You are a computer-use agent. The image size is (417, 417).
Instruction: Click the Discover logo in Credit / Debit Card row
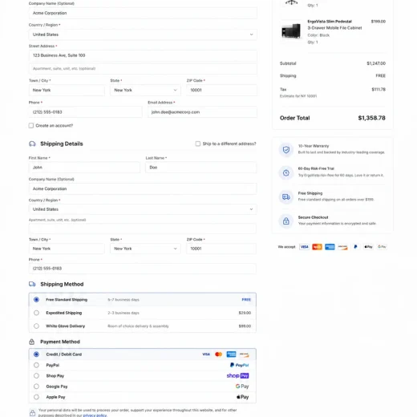[244, 354]
